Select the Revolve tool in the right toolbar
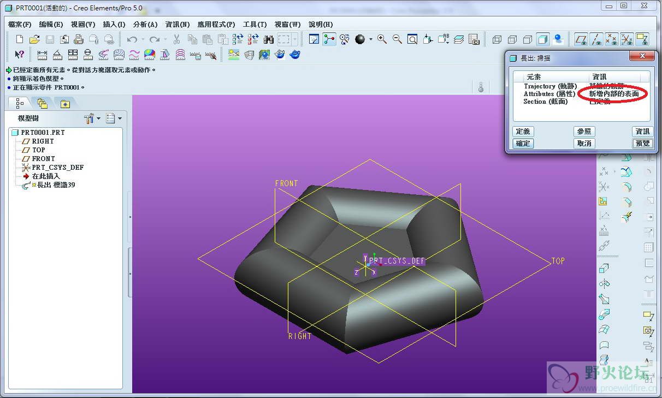Viewport: 662px width, 398px height. coord(604,283)
